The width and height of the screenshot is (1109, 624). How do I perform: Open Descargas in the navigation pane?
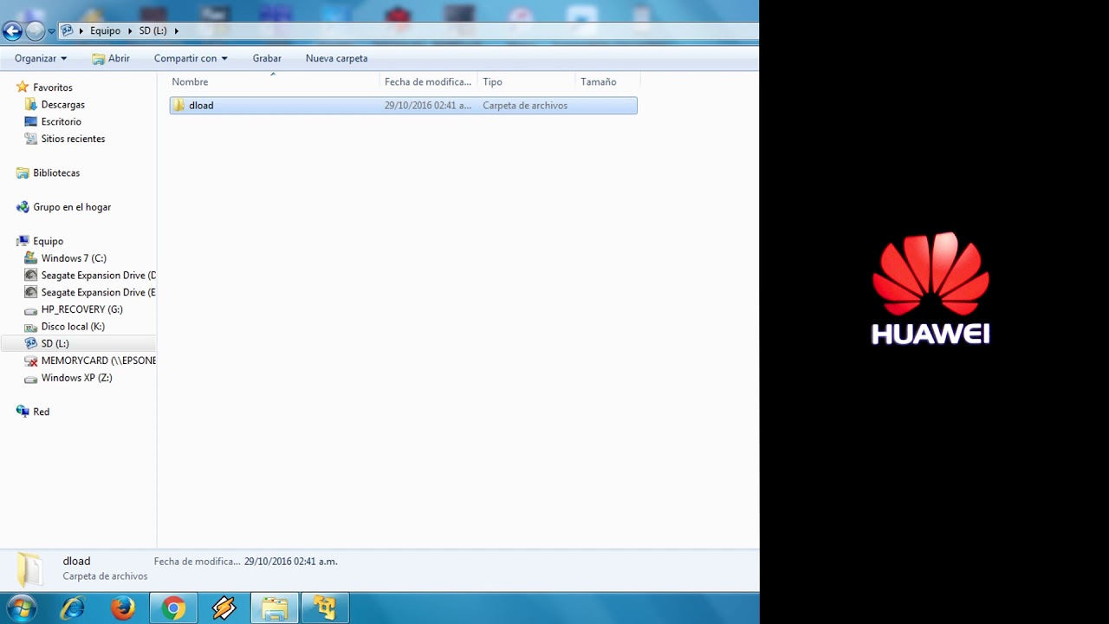[x=63, y=104]
